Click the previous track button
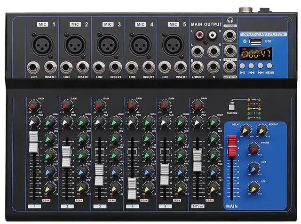The width and height of the screenshot is (301, 224). (251, 66)
